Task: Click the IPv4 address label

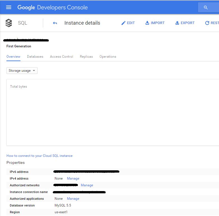Action: (x=19, y=178)
